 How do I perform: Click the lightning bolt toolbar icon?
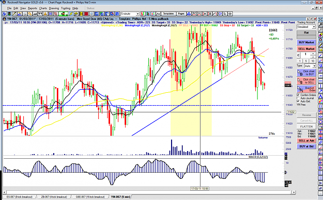coord(71,14)
